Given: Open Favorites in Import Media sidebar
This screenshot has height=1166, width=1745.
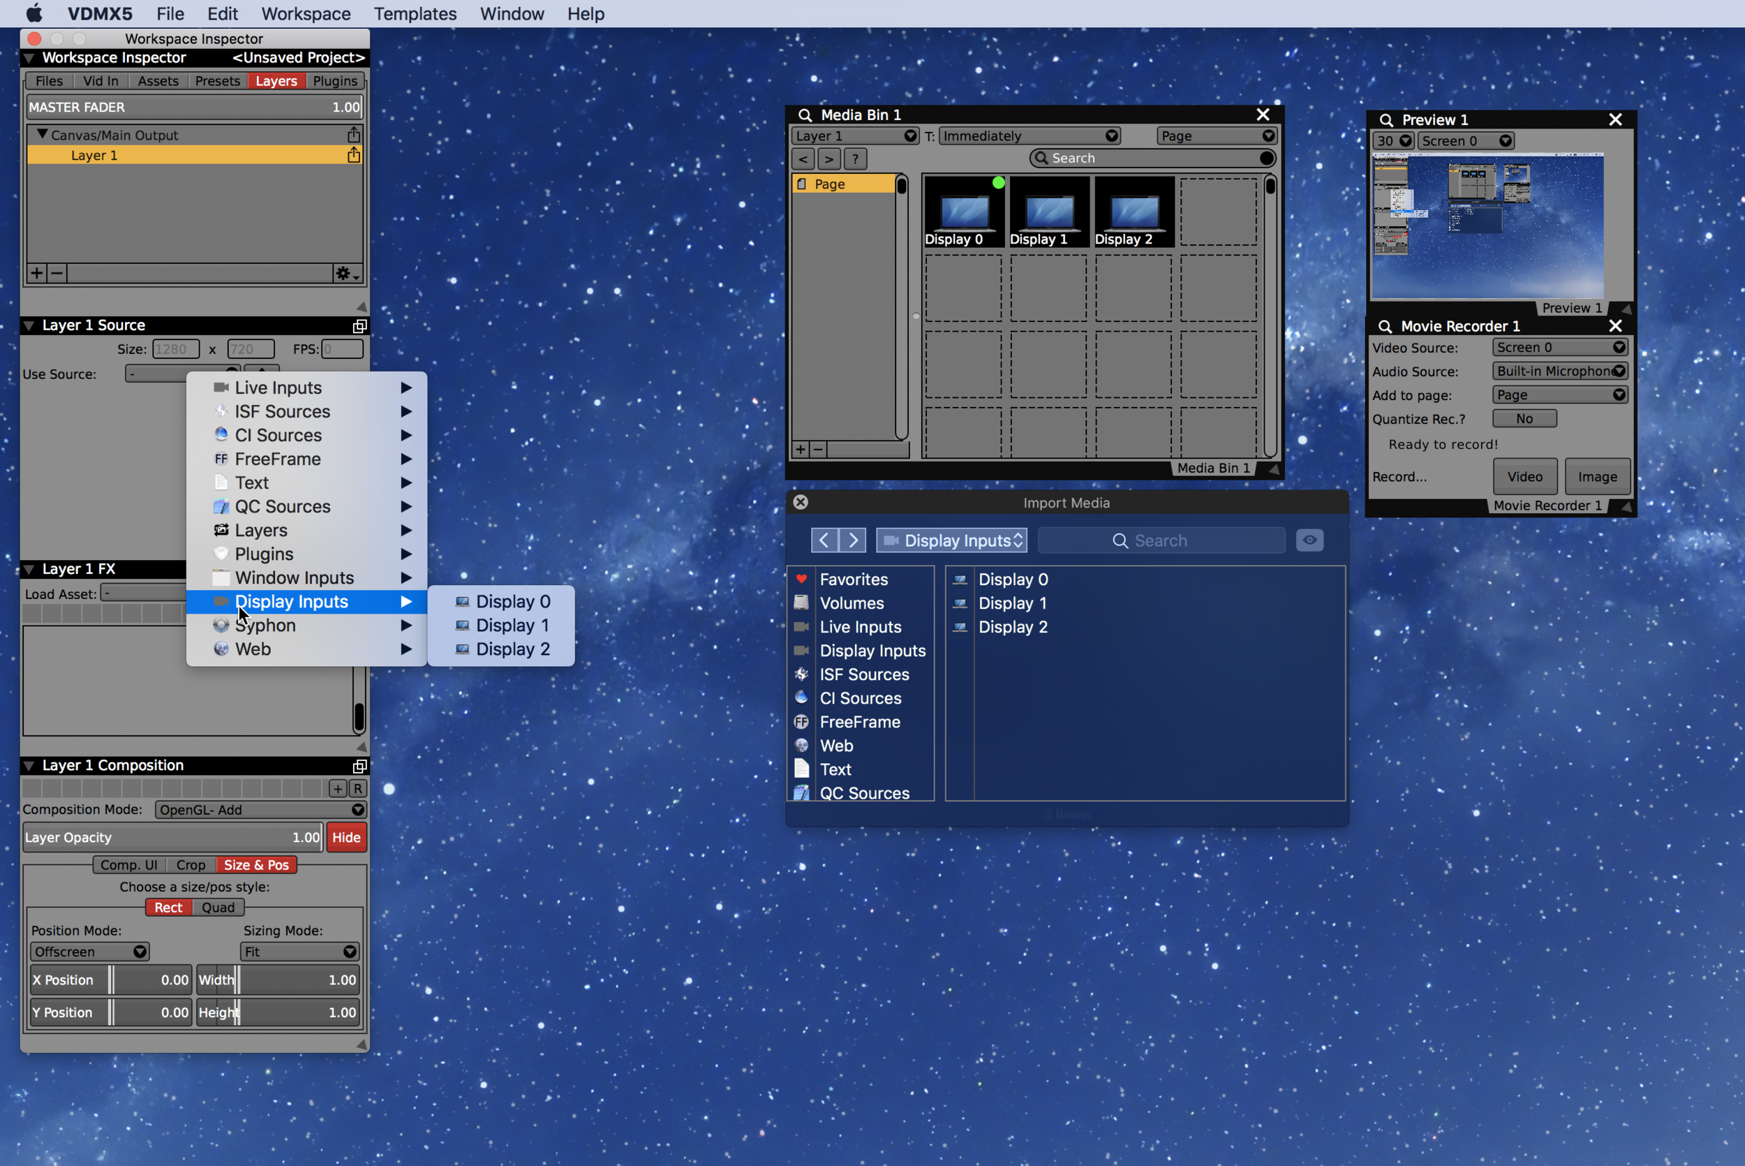Looking at the screenshot, I should 853,580.
